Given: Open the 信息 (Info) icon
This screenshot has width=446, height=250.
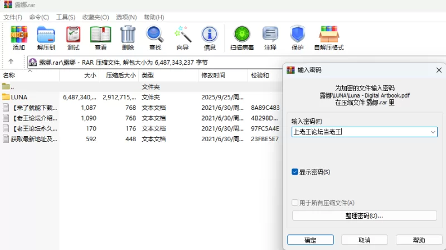Looking at the screenshot, I should pos(210,34).
